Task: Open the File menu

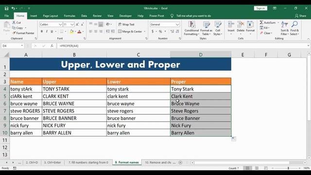Action: [6, 16]
